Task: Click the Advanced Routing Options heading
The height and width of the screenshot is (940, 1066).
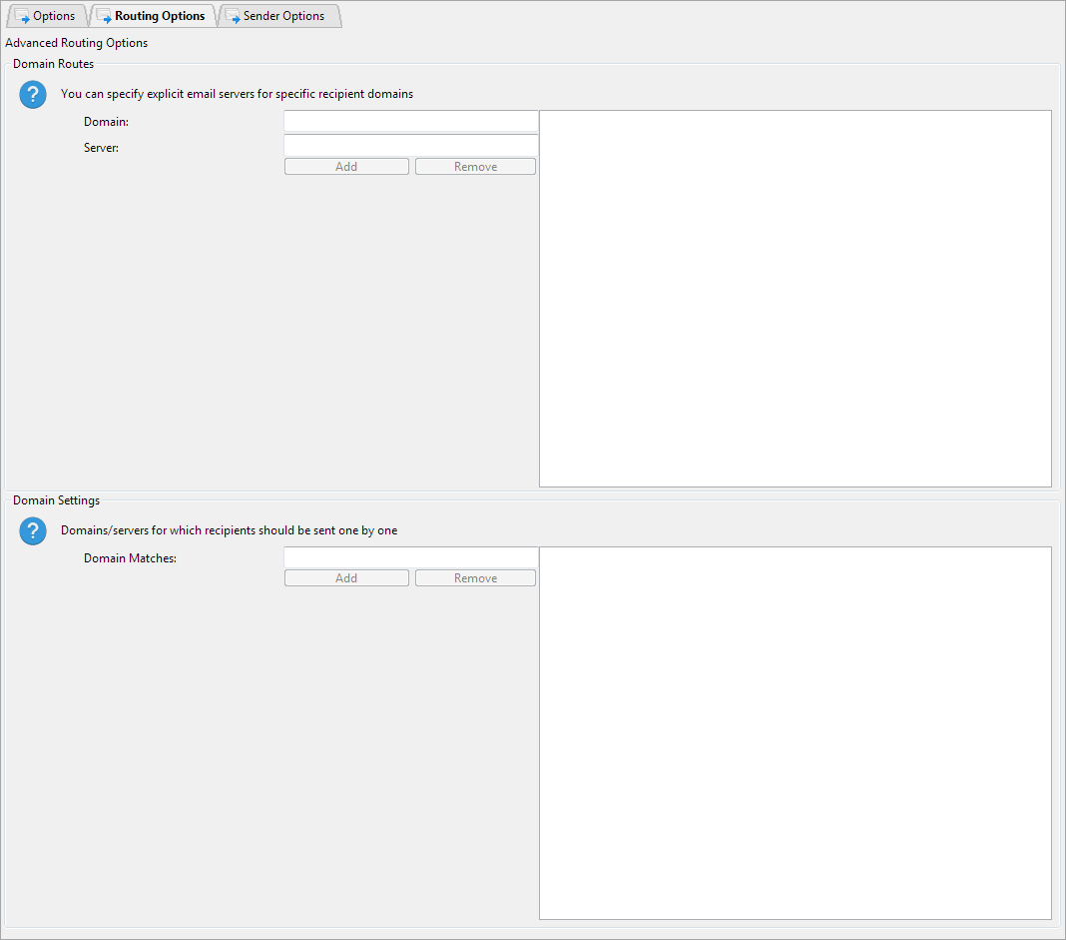Action: click(76, 42)
